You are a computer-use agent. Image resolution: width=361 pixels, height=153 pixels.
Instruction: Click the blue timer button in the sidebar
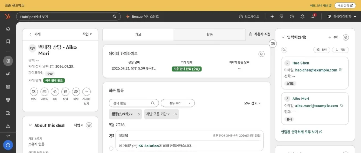tap(8, 145)
